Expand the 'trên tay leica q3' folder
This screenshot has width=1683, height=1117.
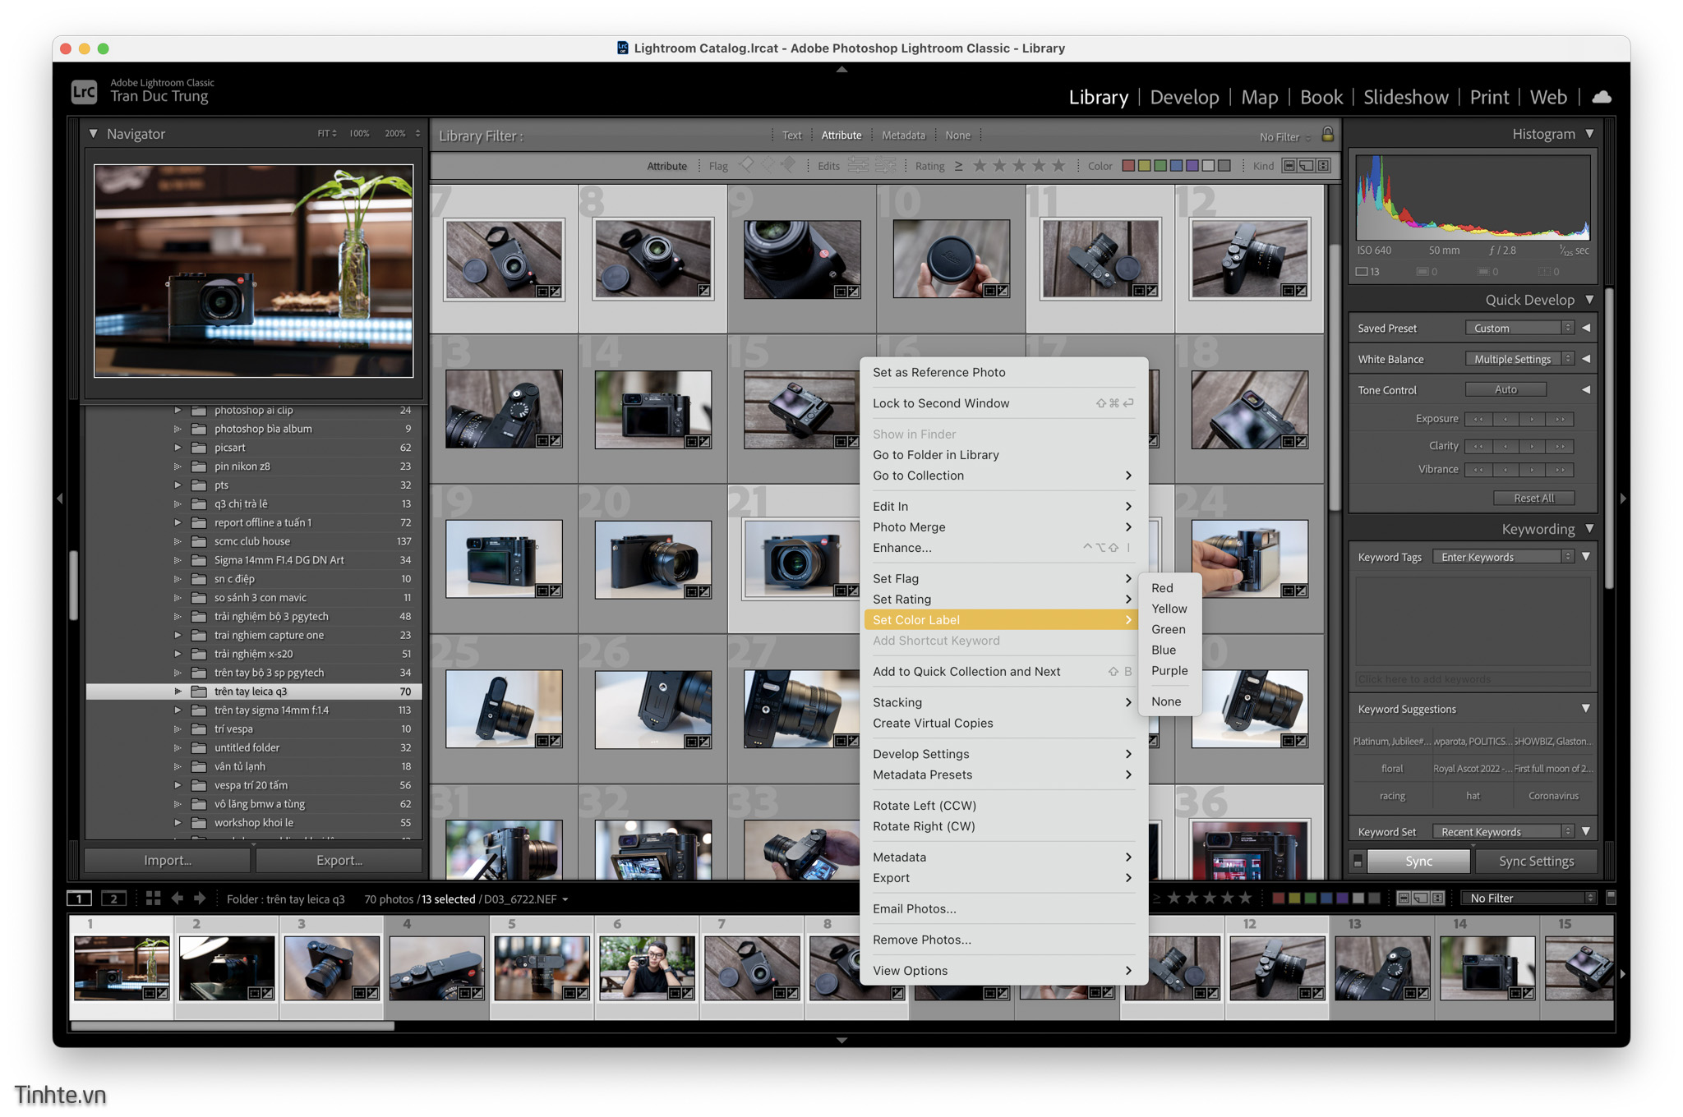pos(178,692)
